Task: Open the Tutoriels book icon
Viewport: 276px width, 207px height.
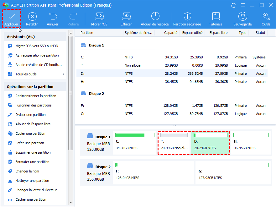Action: (x=216, y=16)
